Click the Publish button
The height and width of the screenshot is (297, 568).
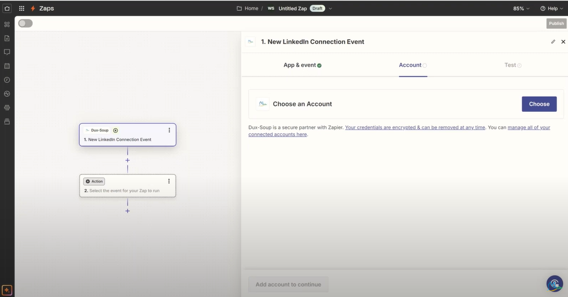(x=556, y=23)
